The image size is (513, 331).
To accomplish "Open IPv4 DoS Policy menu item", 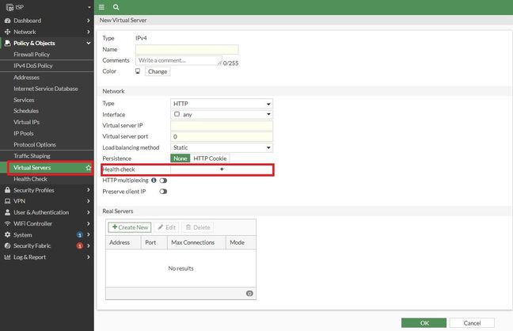I will point(33,66).
